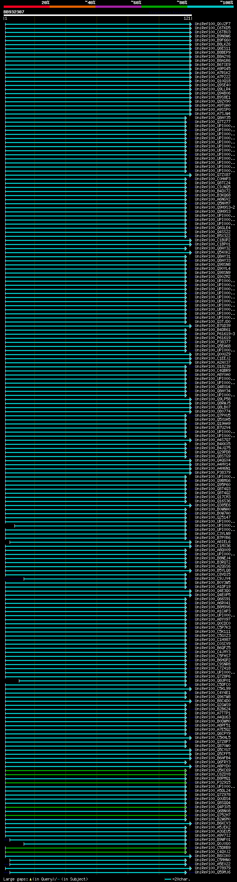The image size is (237, 882).
Task: Select hit UniRef100_A4S7Q7
Action: tap(213, 440)
